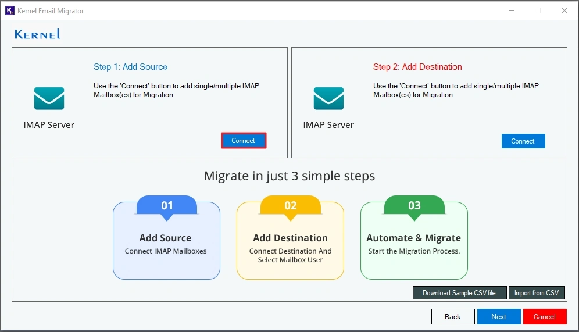Select the Add Destination step card title
Viewport: 579px width, 332px height.
tap(290, 238)
